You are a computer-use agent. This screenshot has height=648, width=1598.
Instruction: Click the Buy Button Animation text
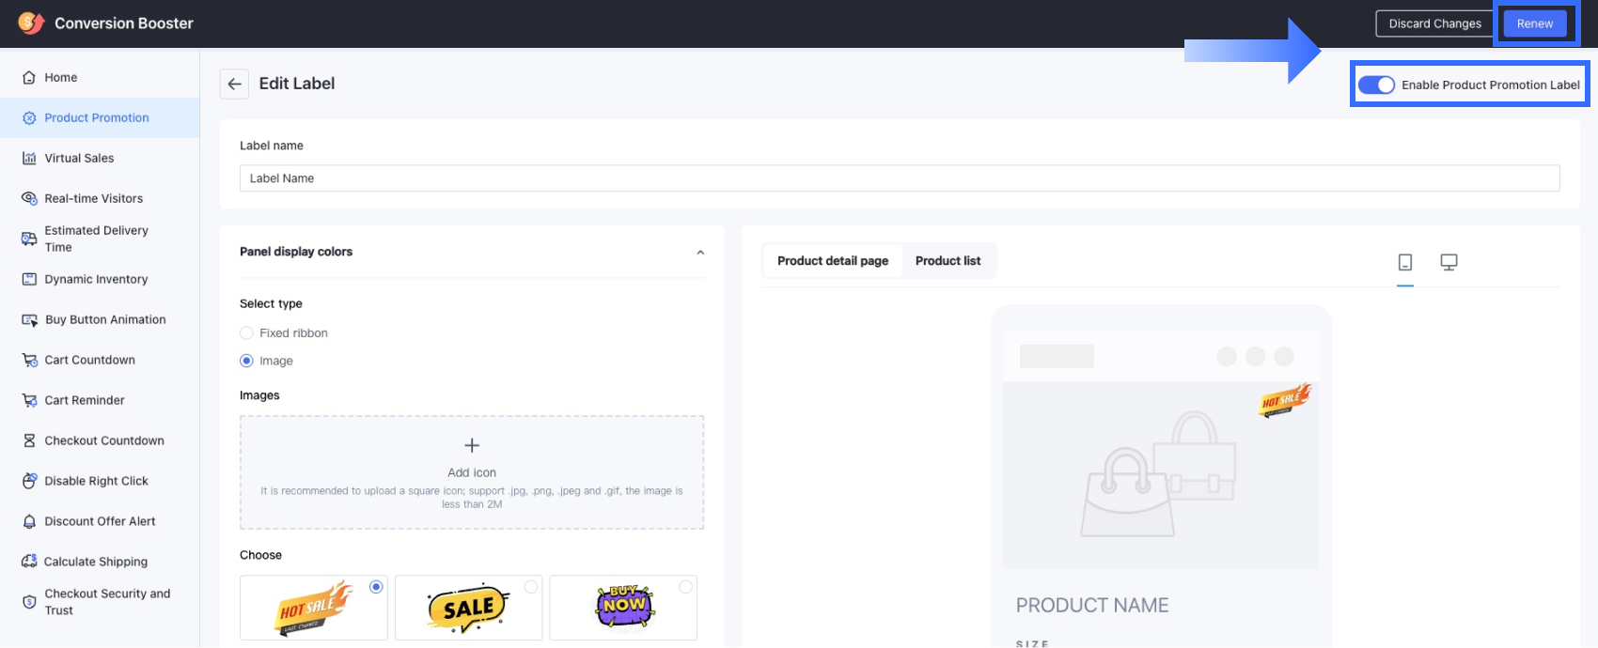(105, 320)
